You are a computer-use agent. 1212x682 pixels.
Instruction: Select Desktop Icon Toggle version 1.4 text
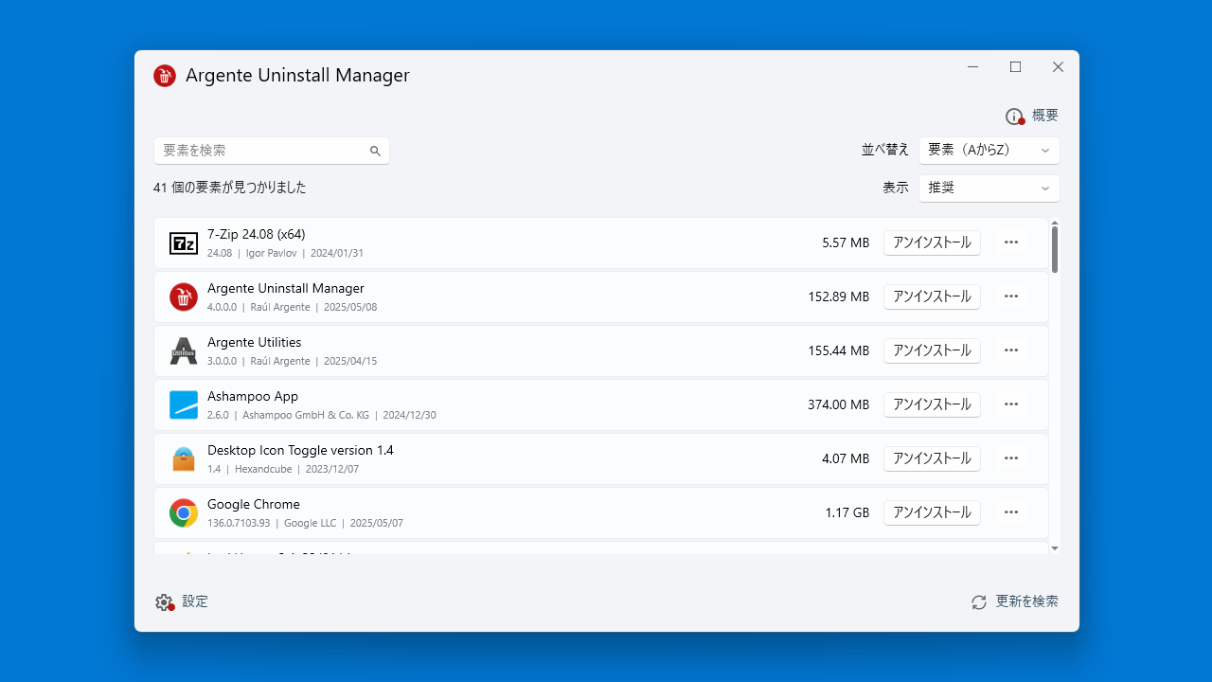pos(300,450)
